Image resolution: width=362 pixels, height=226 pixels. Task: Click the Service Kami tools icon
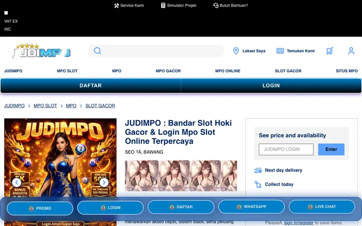point(116,5)
